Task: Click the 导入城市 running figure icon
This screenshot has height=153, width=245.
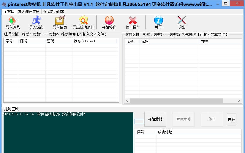Action: (36, 20)
